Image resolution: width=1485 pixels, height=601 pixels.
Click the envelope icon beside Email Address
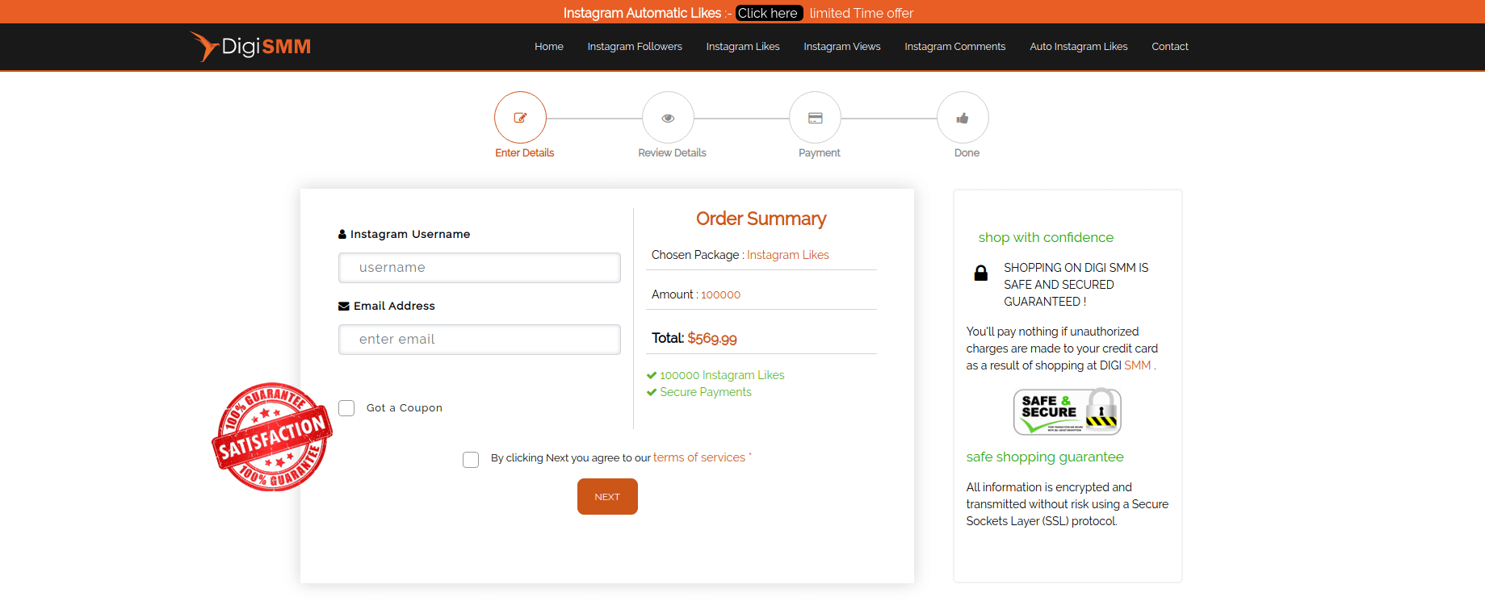pyautogui.click(x=344, y=306)
